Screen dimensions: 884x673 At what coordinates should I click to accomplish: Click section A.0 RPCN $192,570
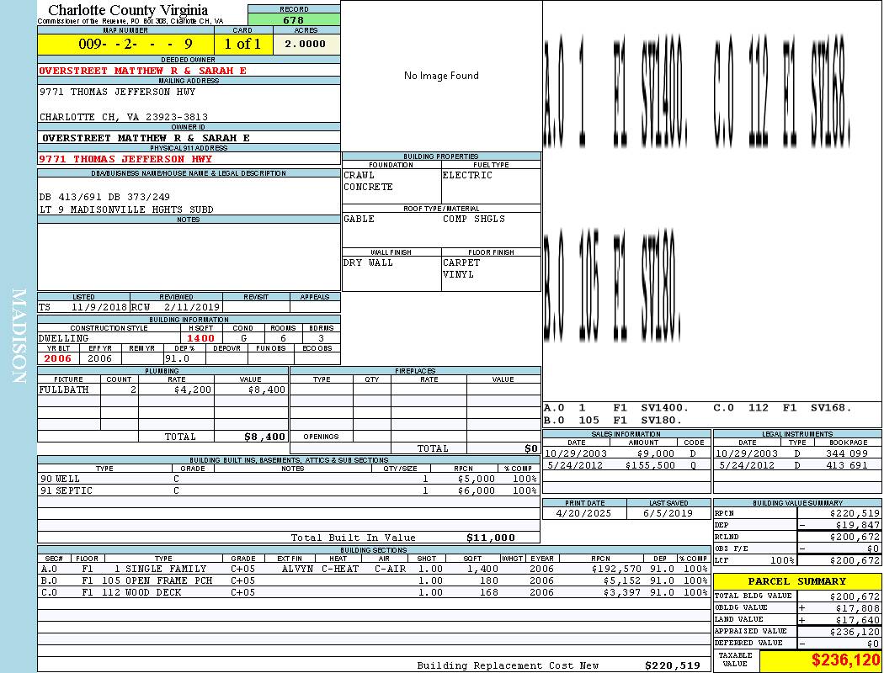click(x=617, y=569)
